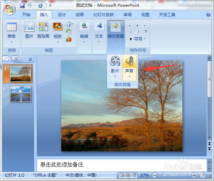The width and height of the screenshot is (214, 181).
Task: Expand the 表格 dropdown arrow
Action: [x=11, y=42]
